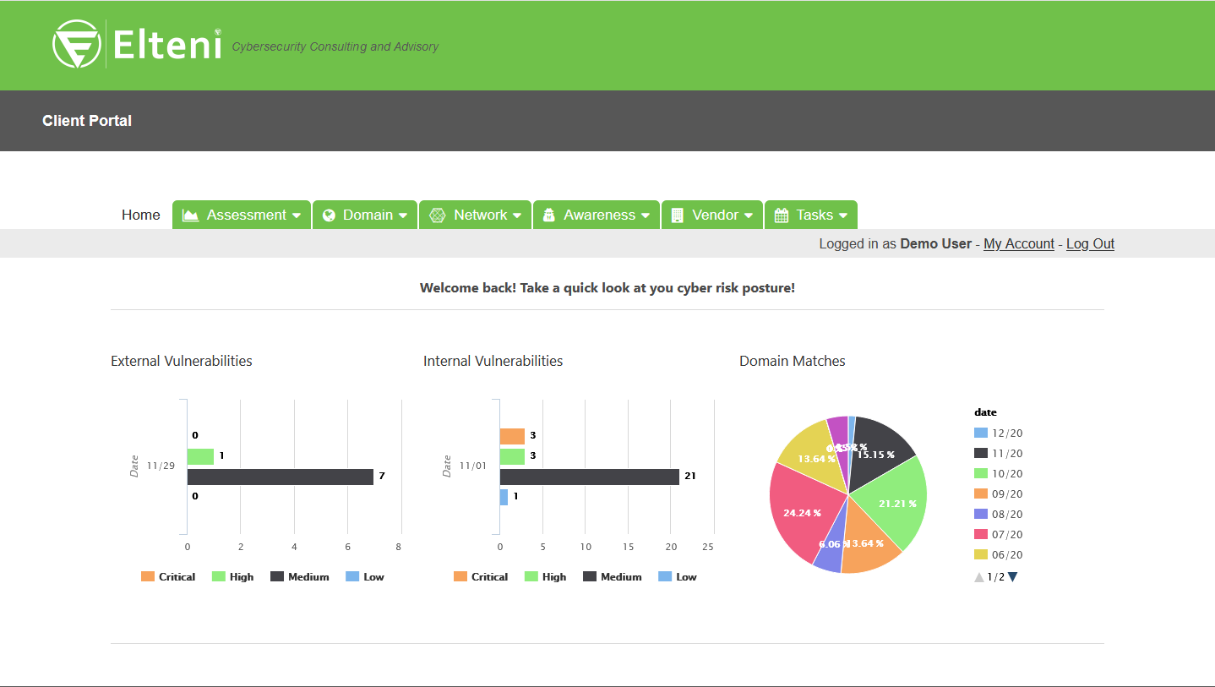Click the Vendor building icon
The height and width of the screenshot is (687, 1215).
677,215
